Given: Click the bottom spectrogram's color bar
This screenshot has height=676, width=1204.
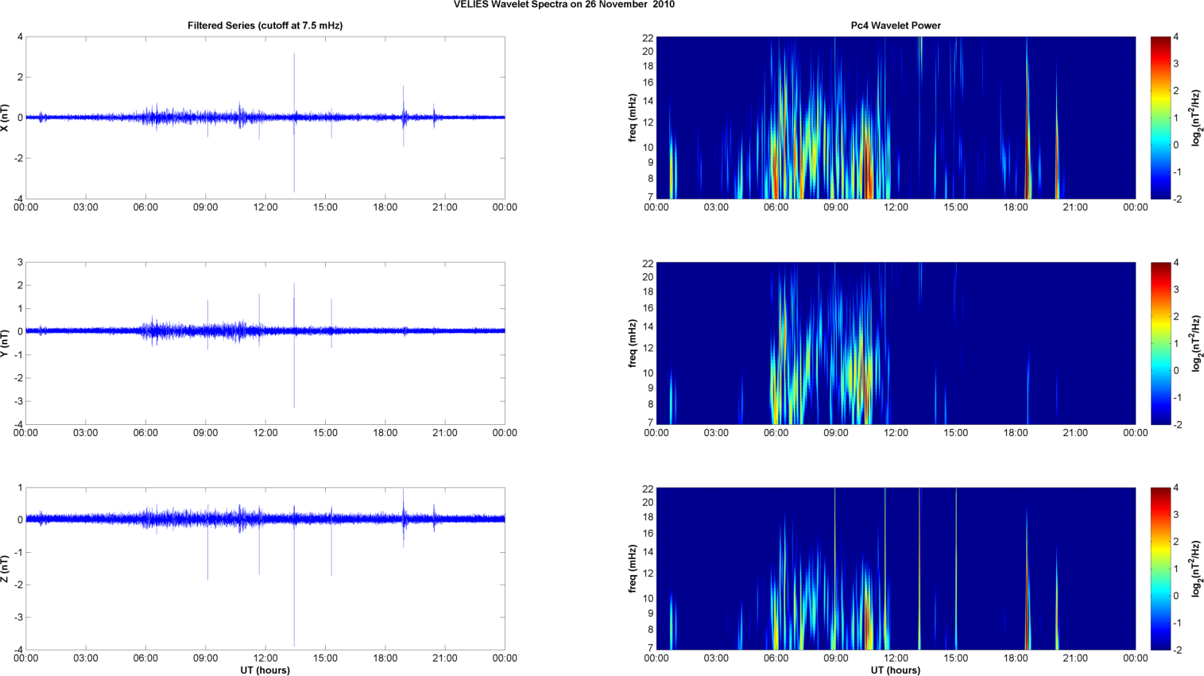Looking at the screenshot, I should [1160, 569].
